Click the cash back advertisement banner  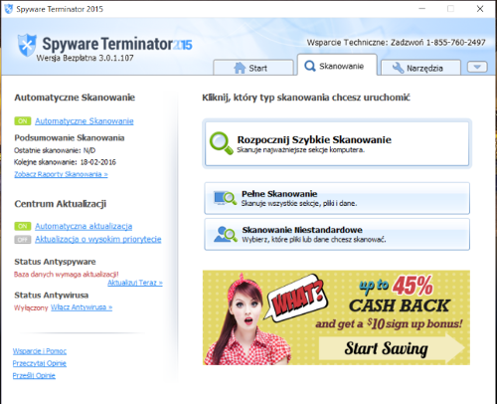click(x=336, y=317)
